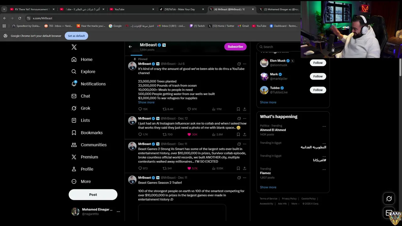402x226 pixels.
Task: Reply to the Beast Games 2 Strong Vs Smart post
Action: coord(143,168)
